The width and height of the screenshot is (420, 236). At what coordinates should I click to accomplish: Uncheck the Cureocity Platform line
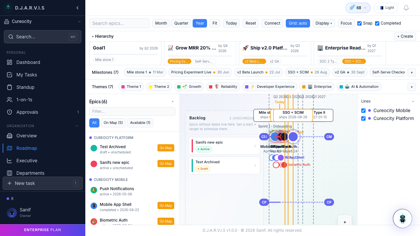click(x=363, y=118)
